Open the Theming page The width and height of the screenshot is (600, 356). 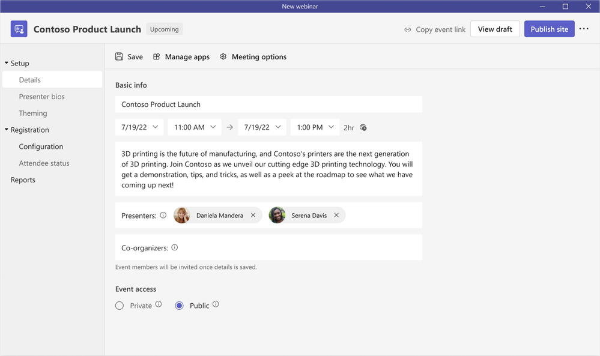click(x=33, y=113)
